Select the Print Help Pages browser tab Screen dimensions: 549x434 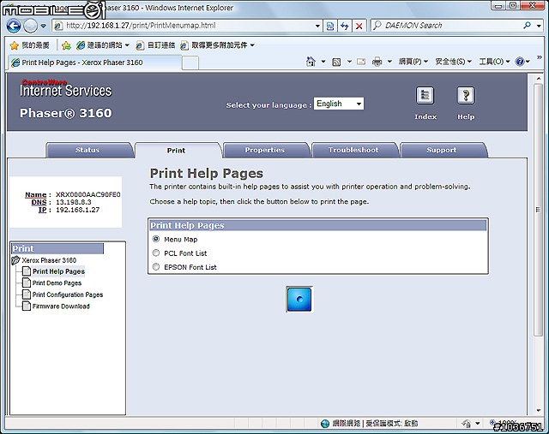click(x=94, y=62)
